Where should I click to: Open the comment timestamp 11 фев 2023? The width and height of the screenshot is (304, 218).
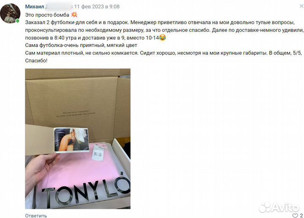[97, 7]
